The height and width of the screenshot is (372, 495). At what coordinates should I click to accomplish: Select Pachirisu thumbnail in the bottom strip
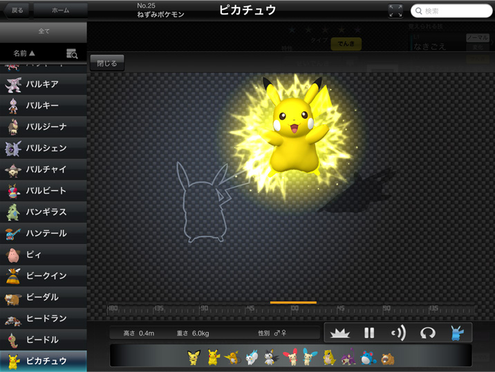[x=252, y=357]
